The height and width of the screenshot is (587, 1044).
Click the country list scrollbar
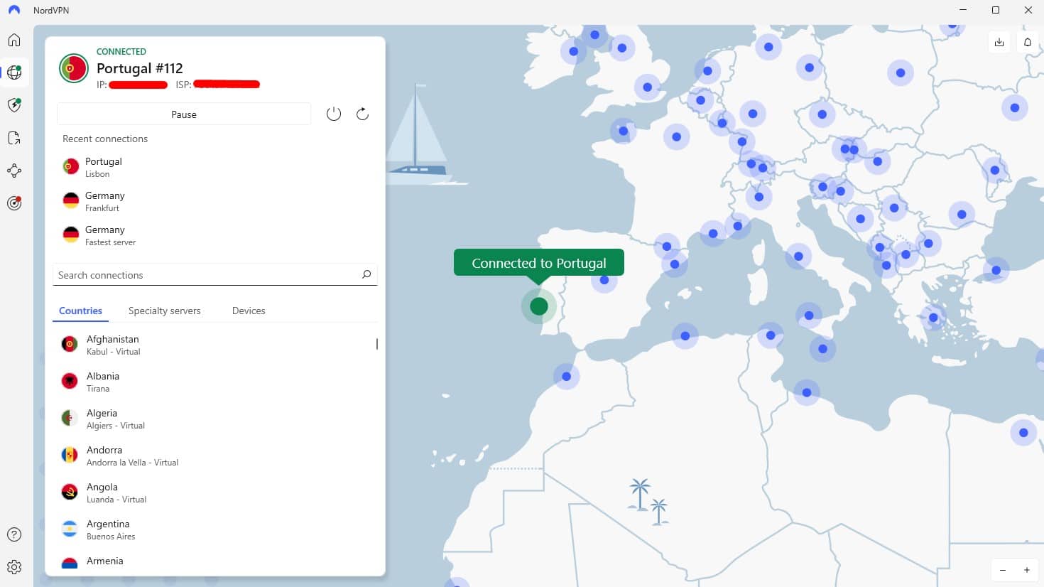pyautogui.click(x=376, y=344)
